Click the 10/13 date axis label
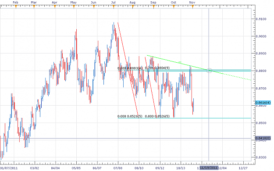This screenshot has width=274, height=171. coord(181,168)
